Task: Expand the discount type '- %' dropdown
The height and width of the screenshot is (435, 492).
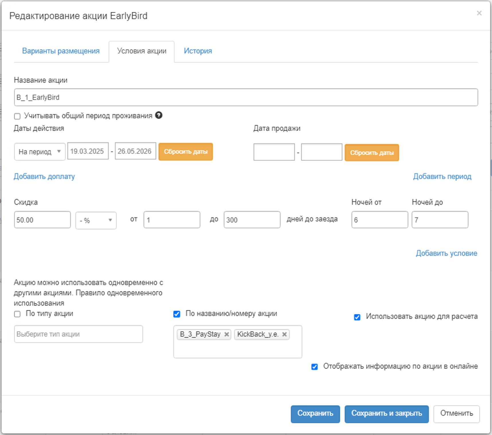Action: tap(96, 220)
